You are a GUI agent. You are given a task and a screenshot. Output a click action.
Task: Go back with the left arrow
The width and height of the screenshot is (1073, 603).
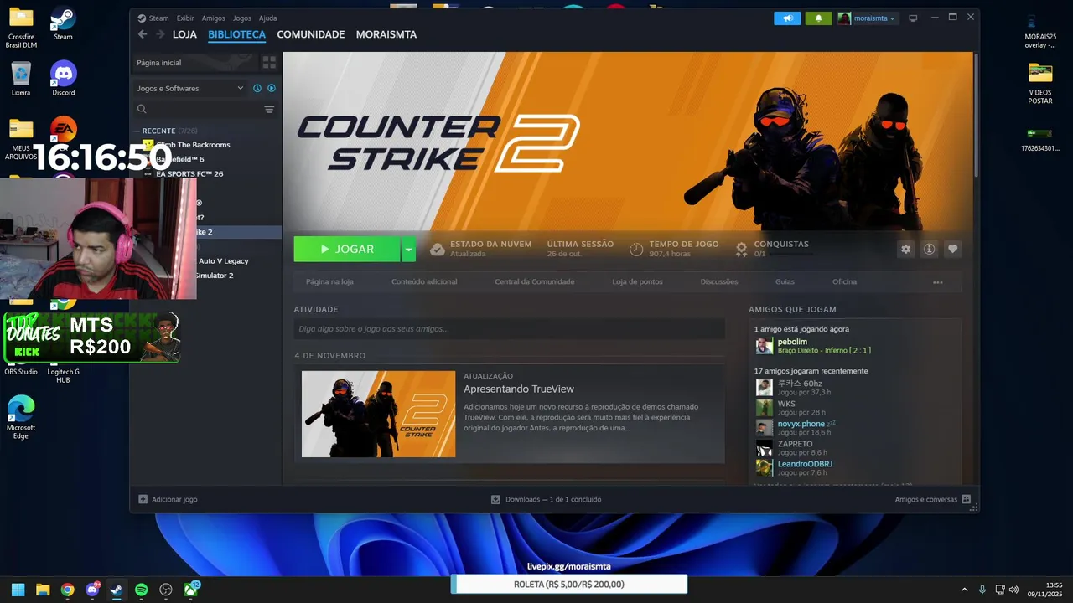(x=143, y=34)
